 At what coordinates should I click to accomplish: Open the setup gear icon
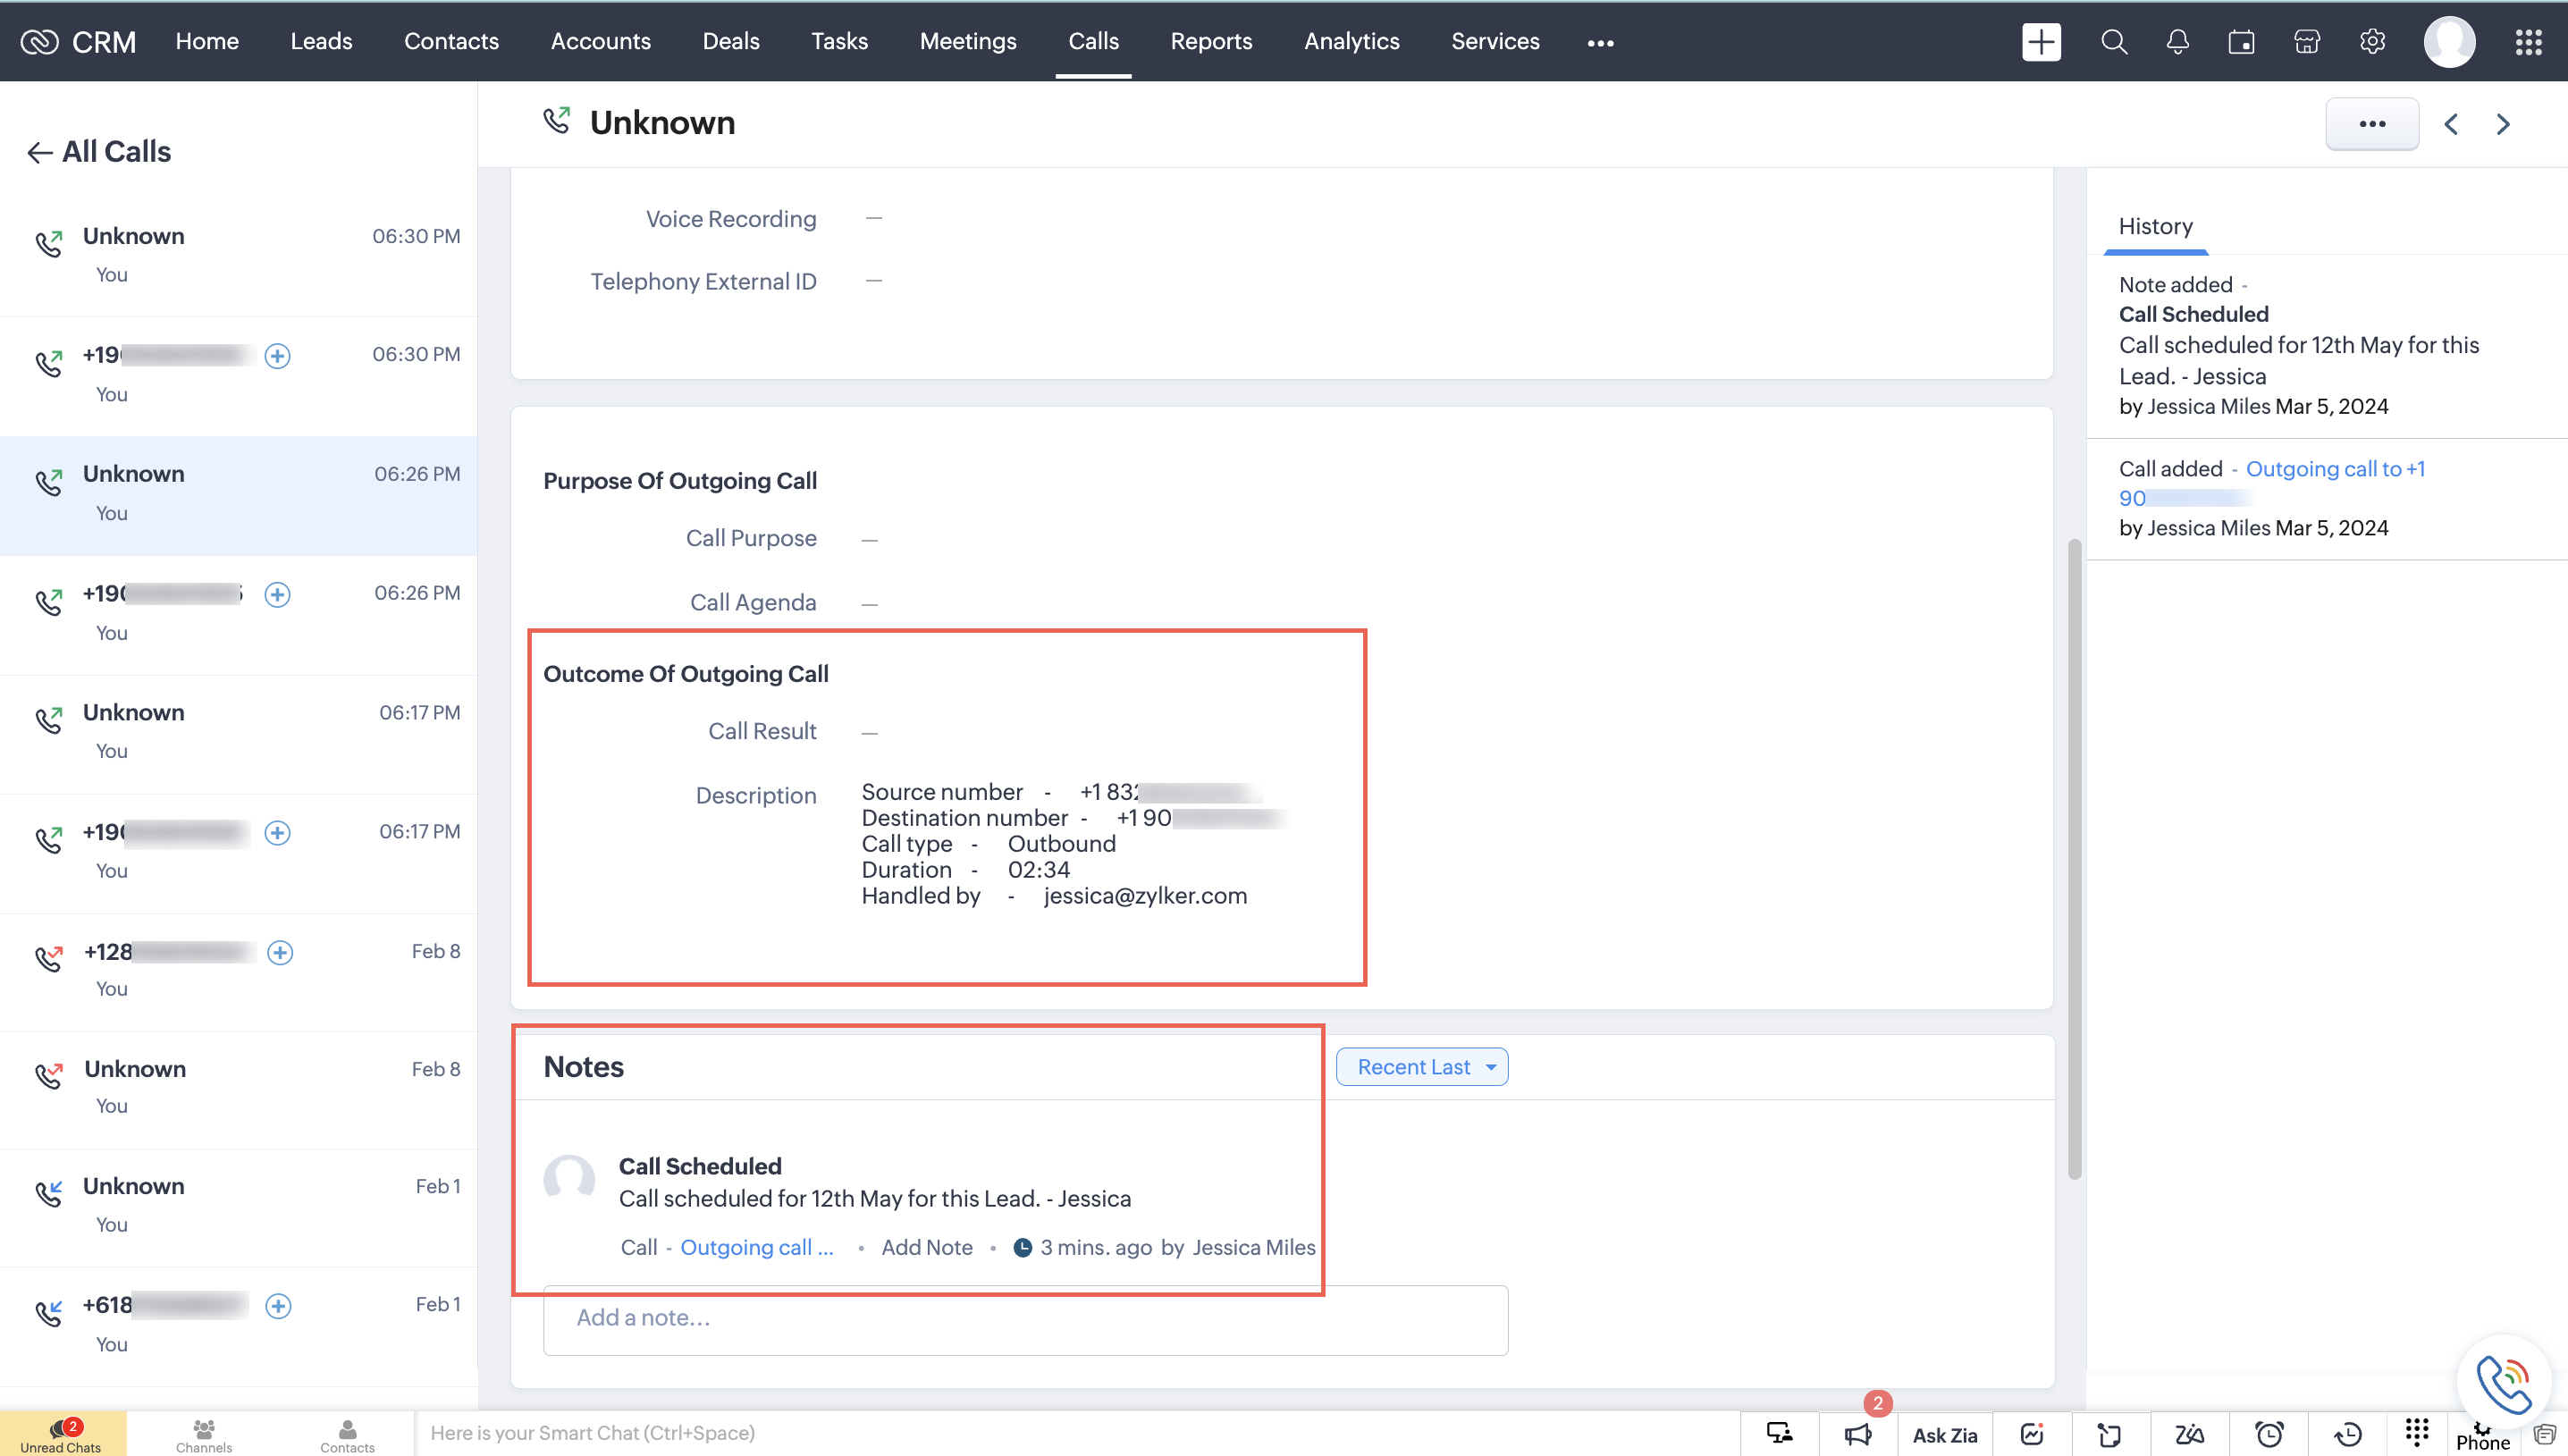[x=2372, y=42]
